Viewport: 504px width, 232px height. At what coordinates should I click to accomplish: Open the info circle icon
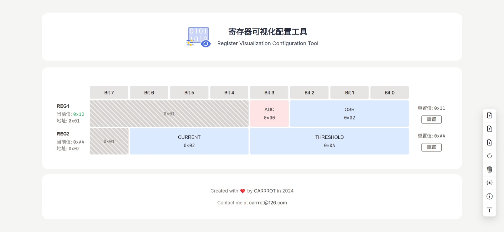coord(490,196)
